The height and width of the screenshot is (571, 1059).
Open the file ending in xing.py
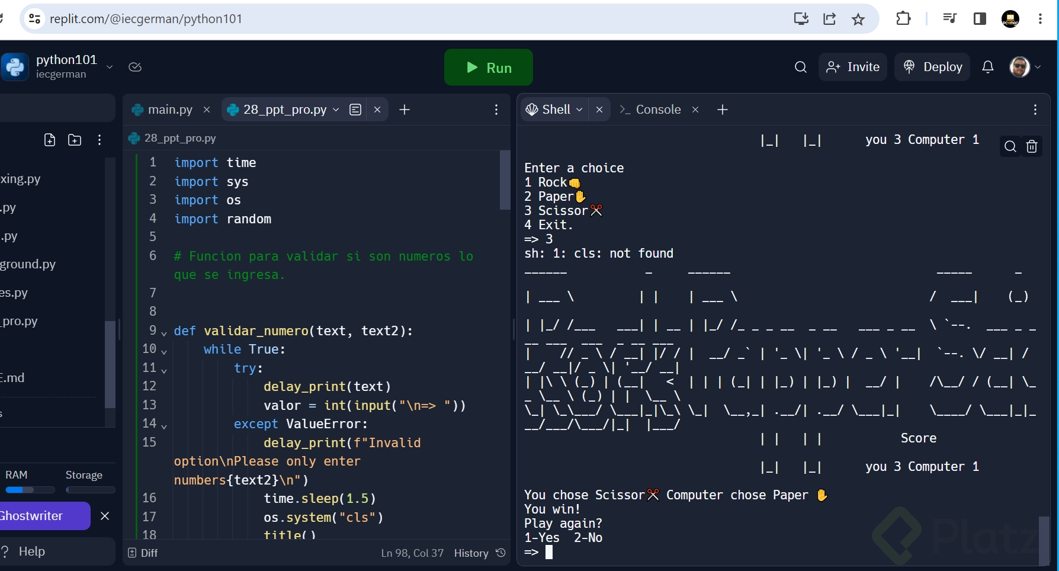pyautogui.click(x=20, y=179)
